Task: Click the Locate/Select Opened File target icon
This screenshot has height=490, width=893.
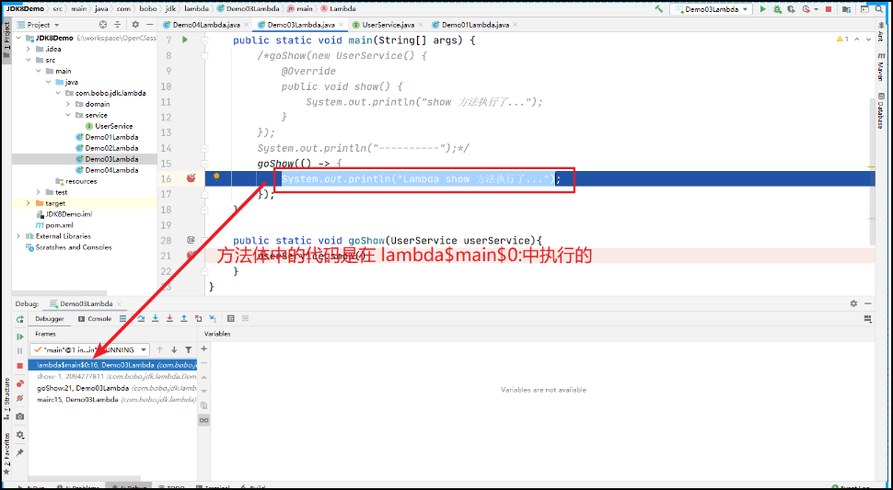Action: (103, 25)
